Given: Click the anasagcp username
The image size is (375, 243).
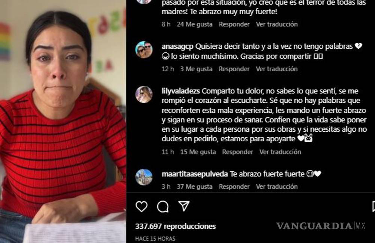Looking at the screenshot, I should tap(177, 46).
